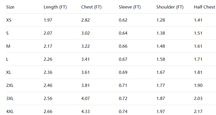Click the M chest value 3.22
The width and height of the screenshot is (216, 115).
point(85,46)
